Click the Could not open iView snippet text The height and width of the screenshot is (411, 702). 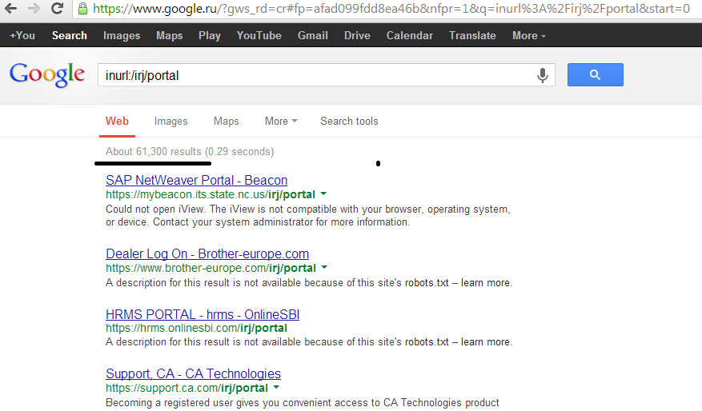[308, 216]
